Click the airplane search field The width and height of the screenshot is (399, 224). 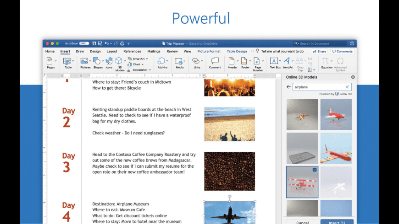coord(318,87)
